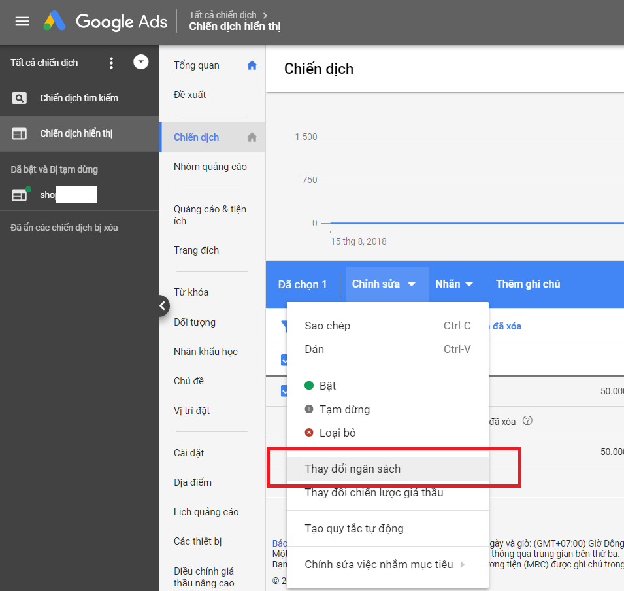Viewport: 624px width, 591px height.
Task: Click the Tất cả chiến dịch breadcrumb link
Action: (222, 14)
